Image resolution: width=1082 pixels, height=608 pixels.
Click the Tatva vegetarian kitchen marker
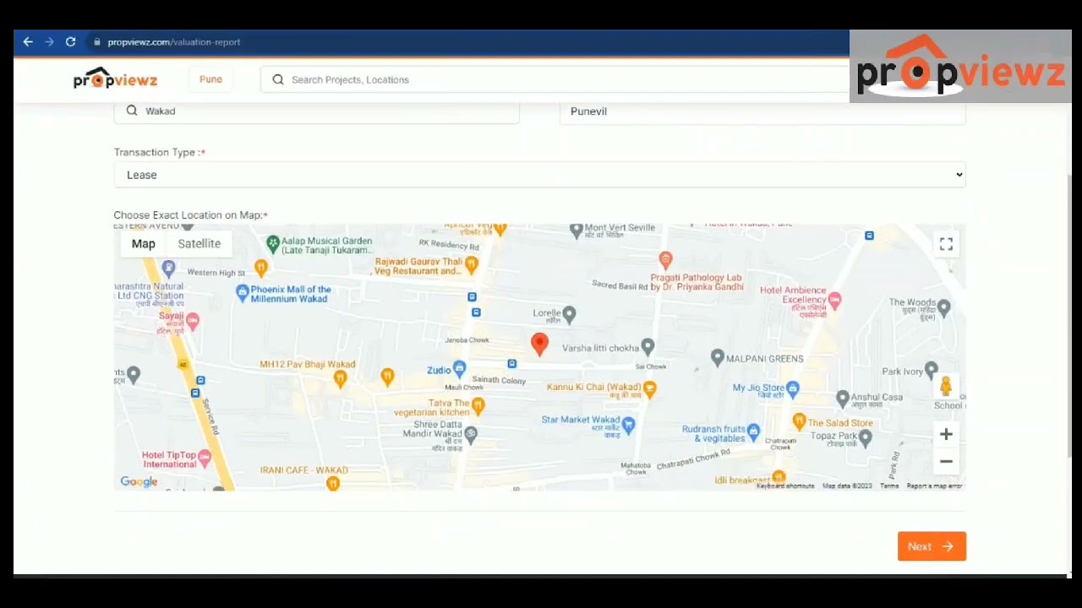(x=478, y=406)
